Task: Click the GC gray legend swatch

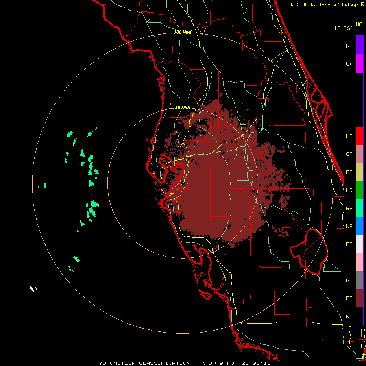Action: coord(359,280)
